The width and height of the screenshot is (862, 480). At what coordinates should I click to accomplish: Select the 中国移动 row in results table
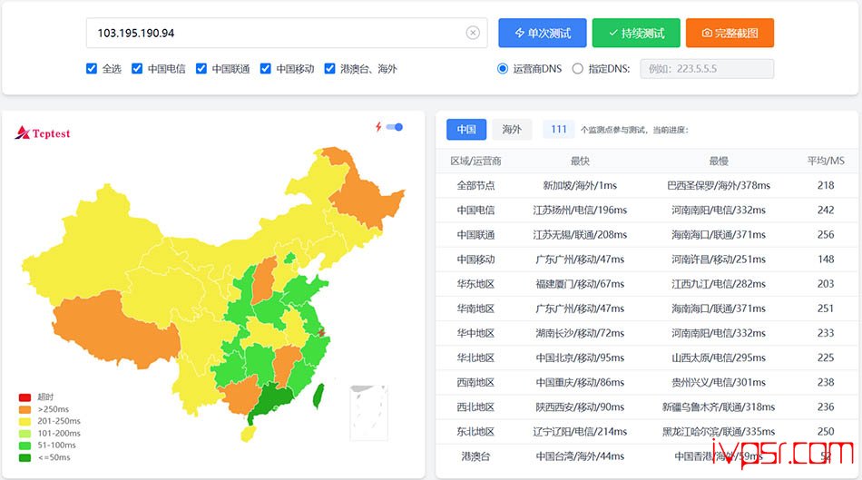(646, 260)
